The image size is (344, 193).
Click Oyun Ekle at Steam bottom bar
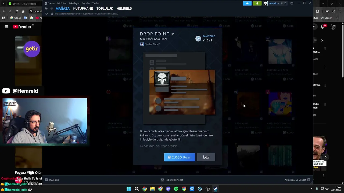52,180
